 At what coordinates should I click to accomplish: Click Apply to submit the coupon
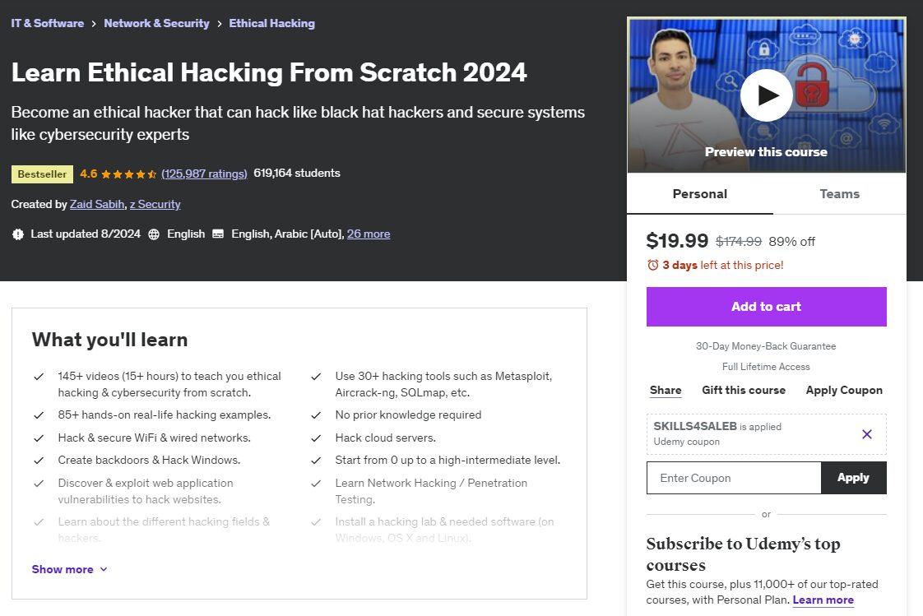[x=853, y=477]
